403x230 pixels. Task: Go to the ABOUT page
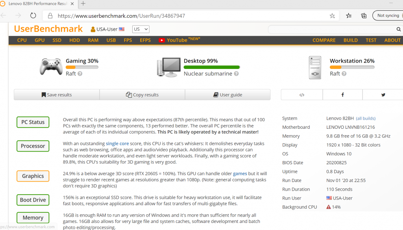[392, 40]
